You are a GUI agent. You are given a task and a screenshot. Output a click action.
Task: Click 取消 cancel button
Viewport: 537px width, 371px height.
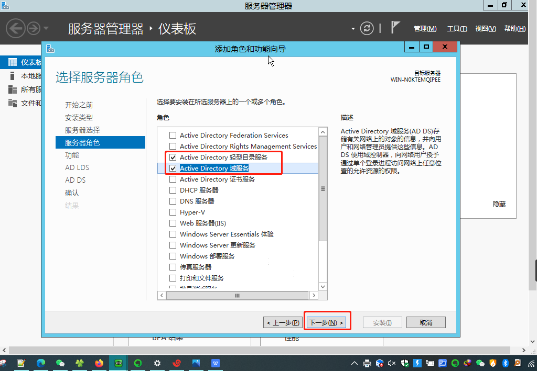tap(426, 322)
